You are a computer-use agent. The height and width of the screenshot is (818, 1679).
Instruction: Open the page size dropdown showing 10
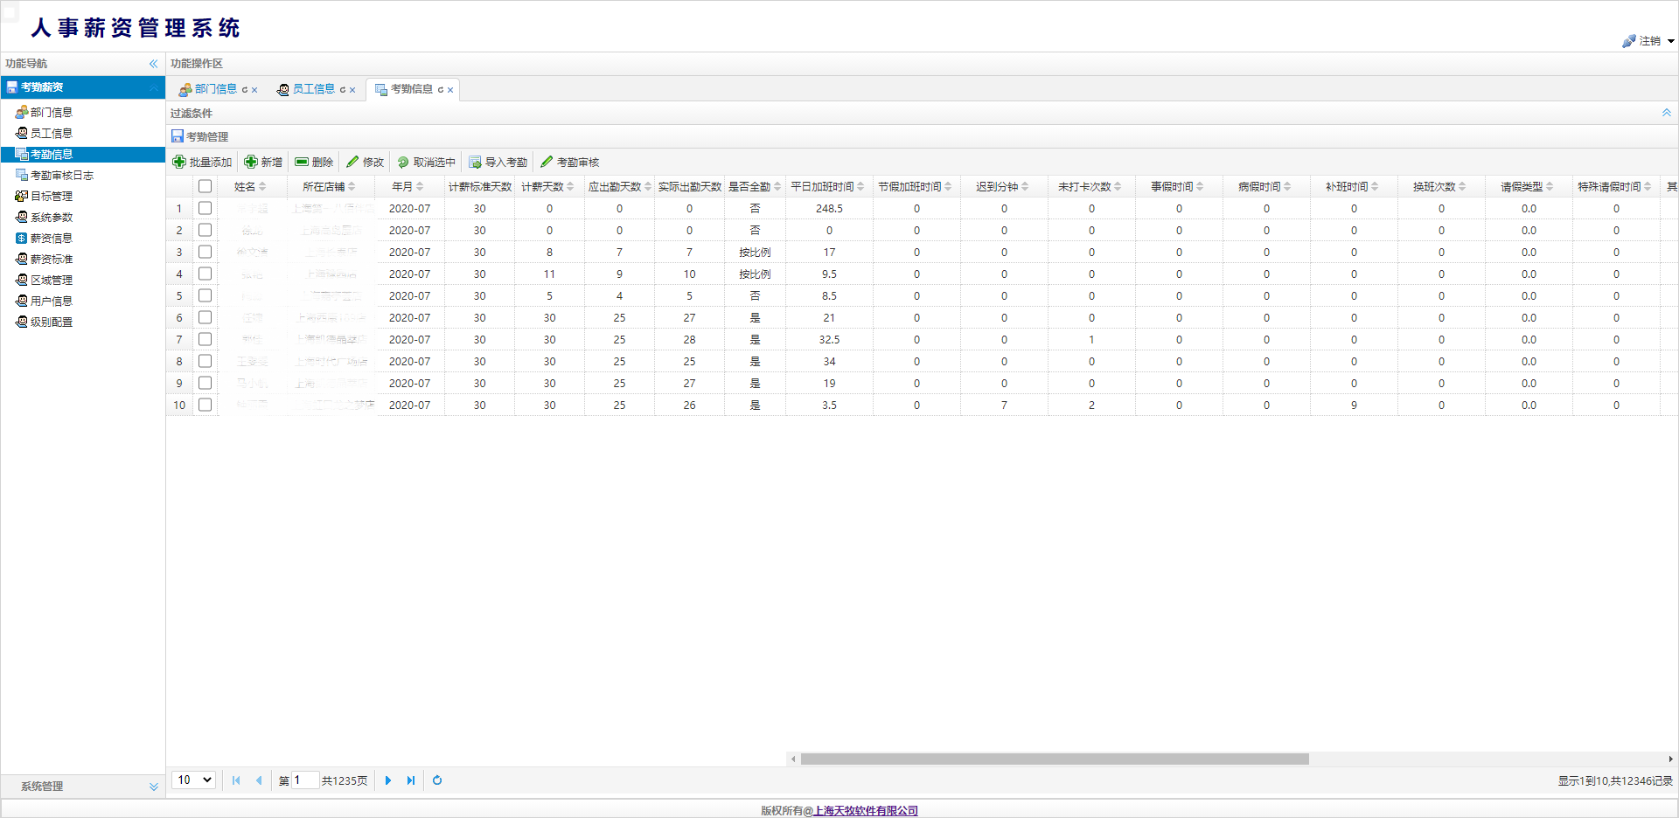click(x=194, y=780)
